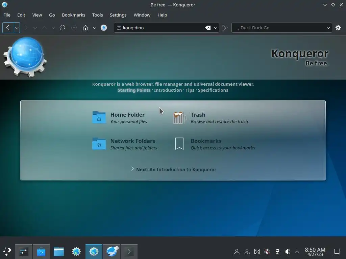This screenshot has width=346, height=259.
Task: Click the Go arrow next to the location bar
Action: click(225, 28)
